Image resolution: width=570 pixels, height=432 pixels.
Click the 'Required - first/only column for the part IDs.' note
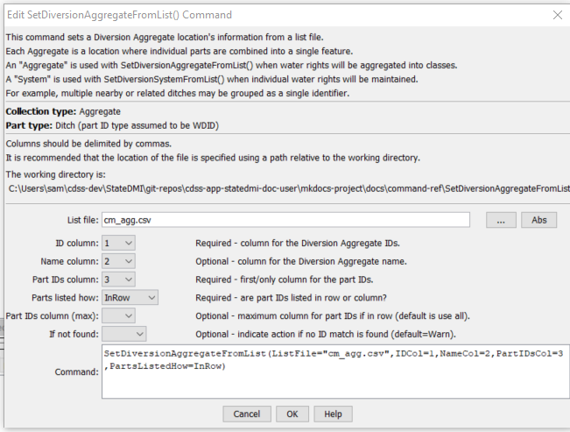(285, 280)
